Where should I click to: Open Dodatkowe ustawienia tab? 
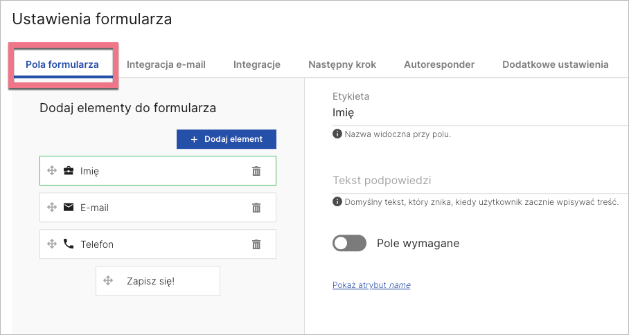click(x=555, y=65)
